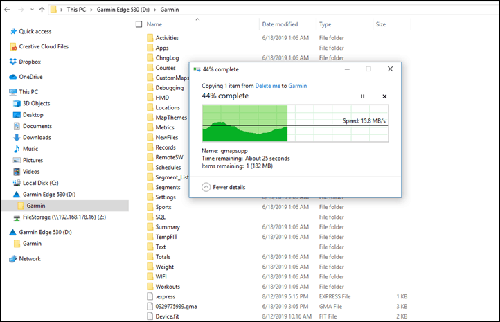Select This PC in the navigation pane

click(x=28, y=92)
